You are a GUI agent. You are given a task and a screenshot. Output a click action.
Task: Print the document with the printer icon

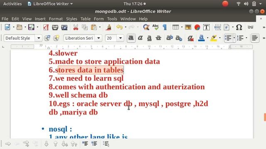55,27
